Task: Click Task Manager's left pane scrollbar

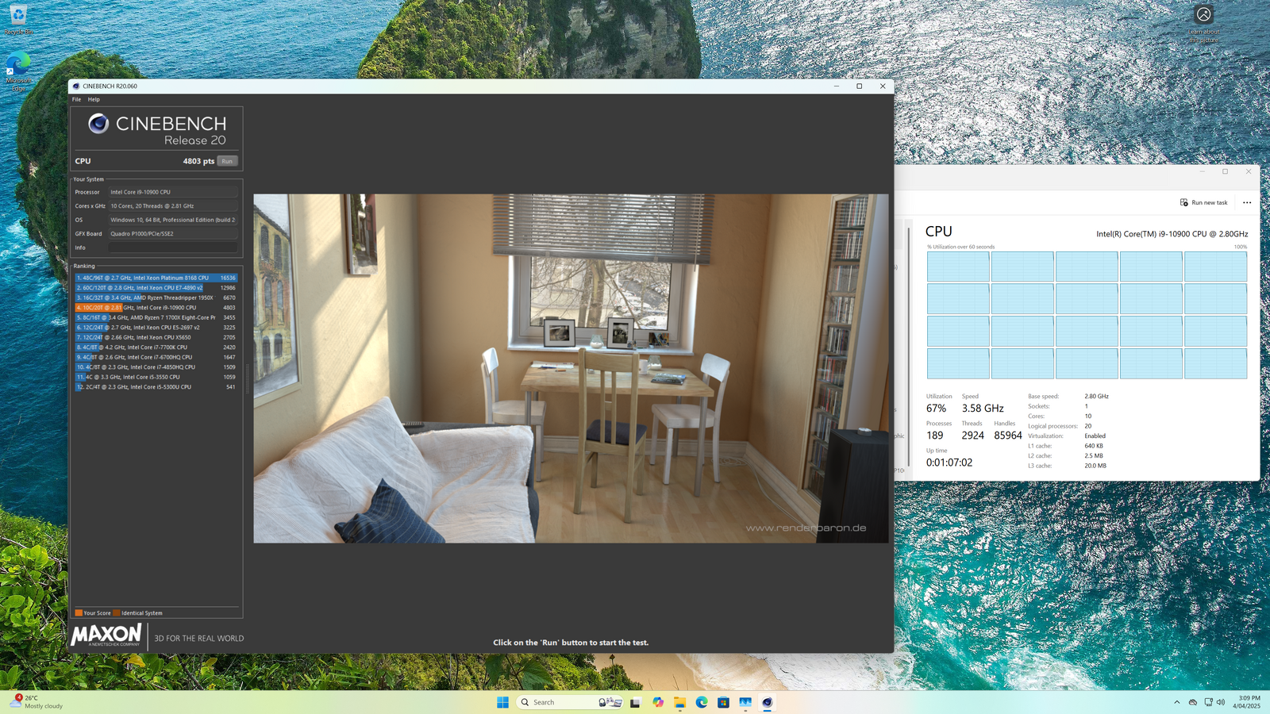Action: point(909,346)
